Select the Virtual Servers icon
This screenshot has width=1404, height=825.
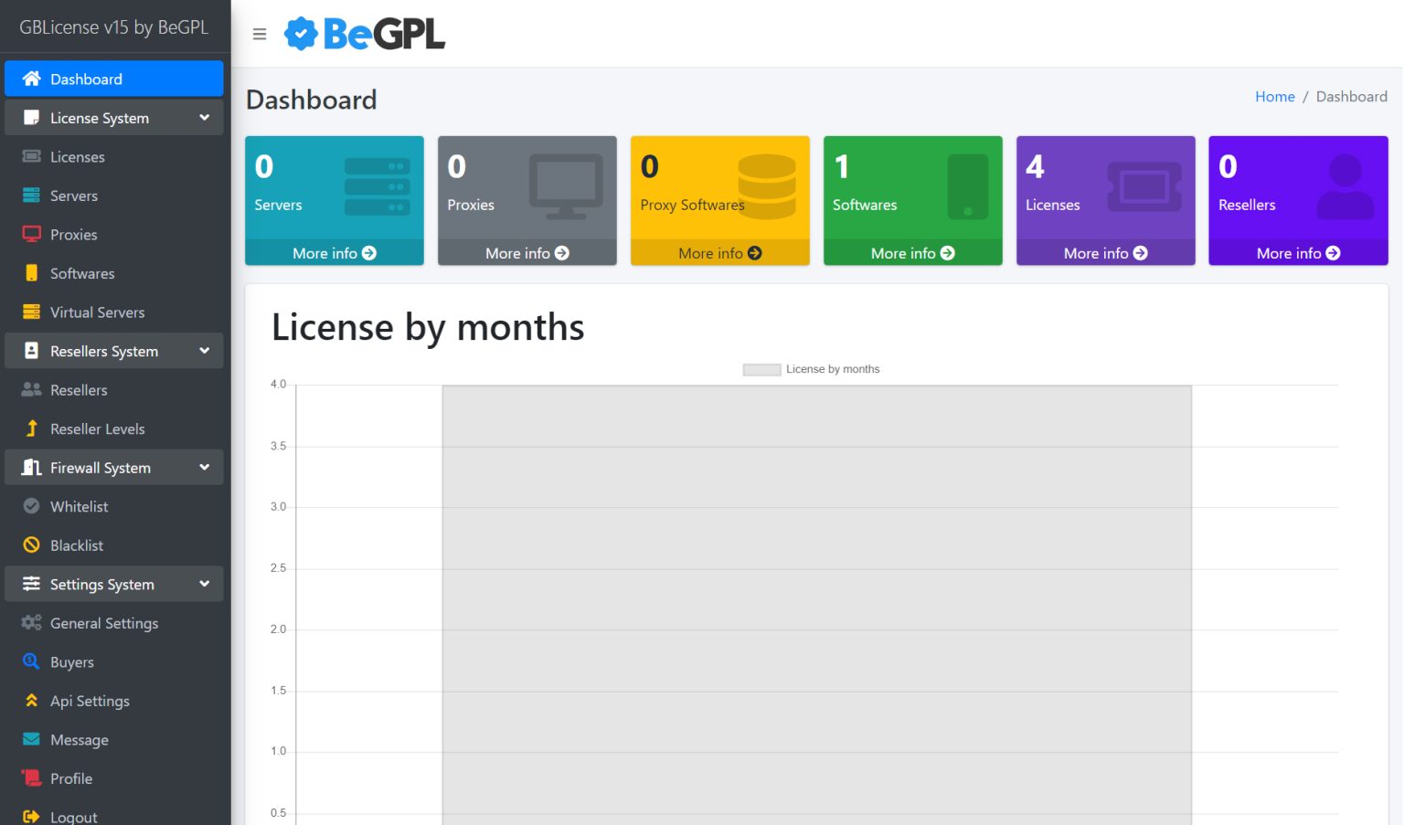coord(30,312)
